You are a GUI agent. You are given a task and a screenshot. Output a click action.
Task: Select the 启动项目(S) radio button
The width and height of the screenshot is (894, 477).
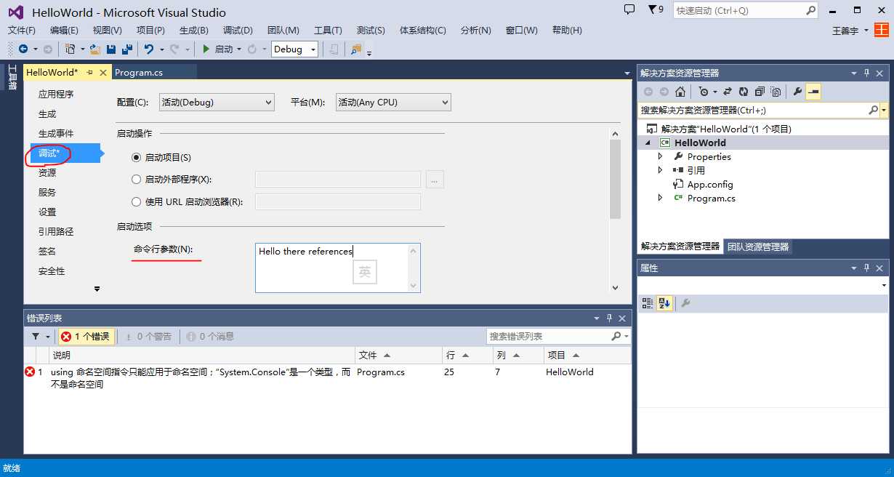(137, 157)
